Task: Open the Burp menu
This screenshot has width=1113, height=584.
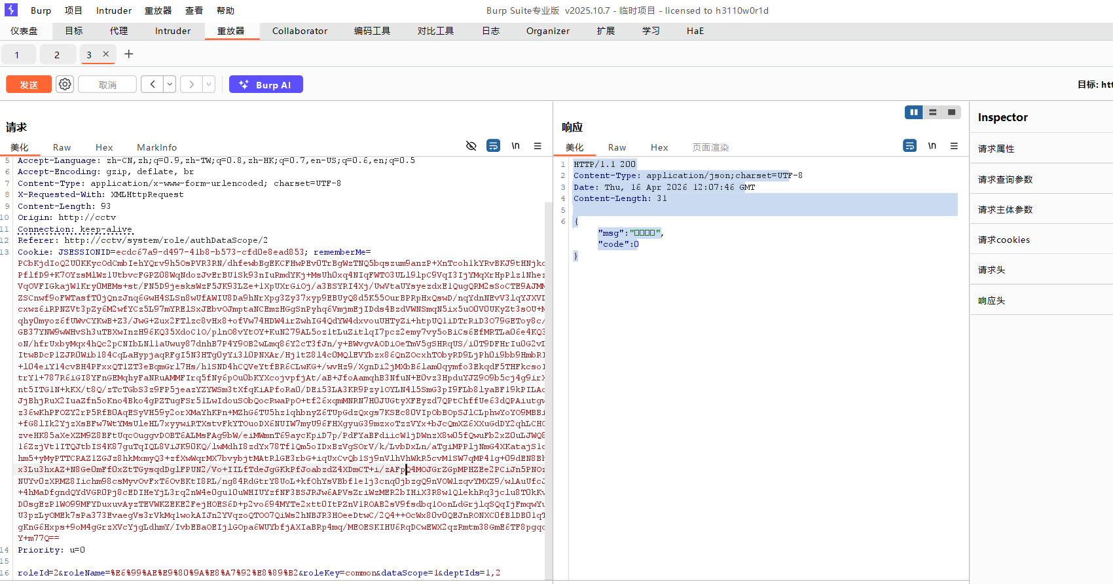Action: 41,10
